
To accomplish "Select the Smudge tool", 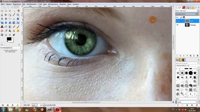I will click(10, 35).
